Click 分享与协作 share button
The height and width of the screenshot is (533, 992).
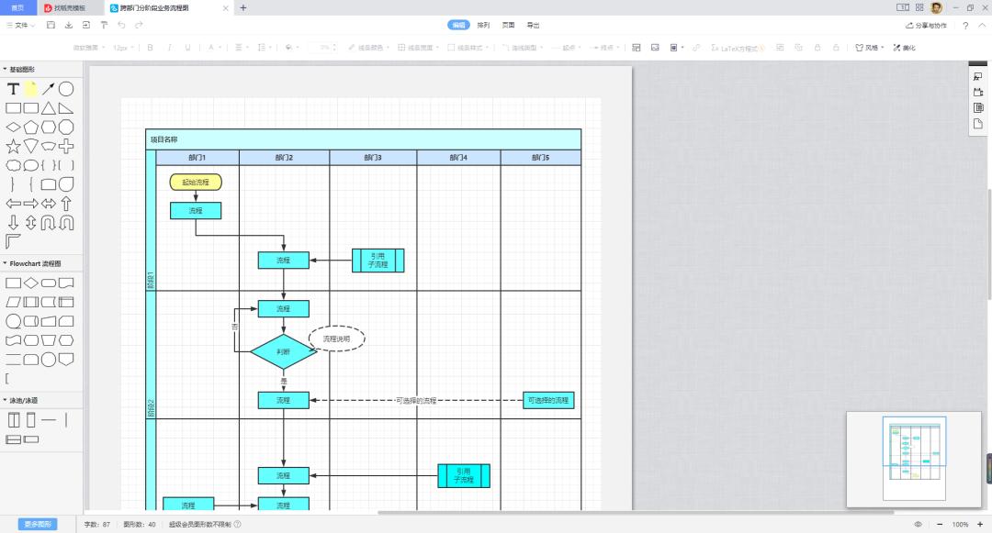coord(926,26)
